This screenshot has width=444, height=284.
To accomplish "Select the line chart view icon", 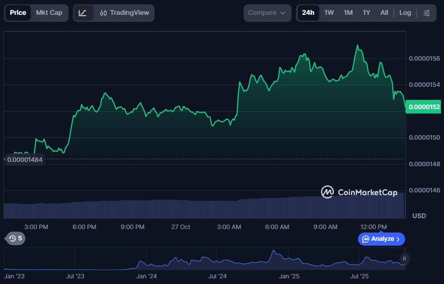I will (x=83, y=13).
